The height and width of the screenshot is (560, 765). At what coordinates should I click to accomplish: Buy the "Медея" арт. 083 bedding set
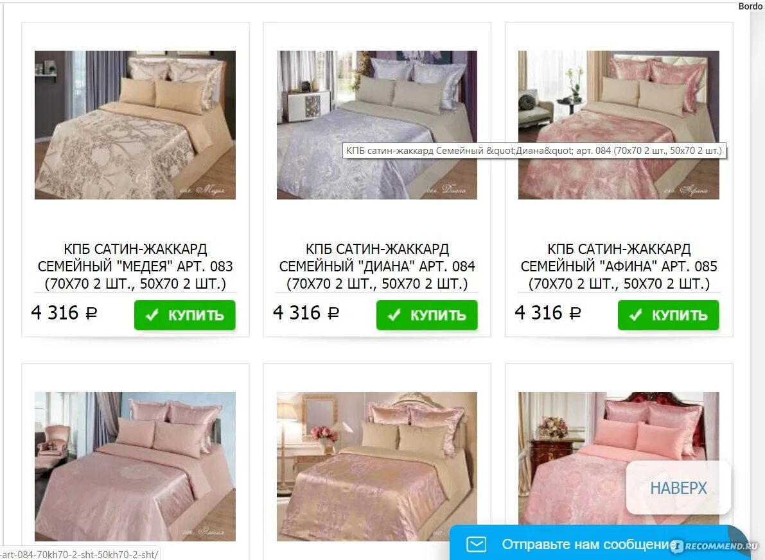tap(185, 316)
